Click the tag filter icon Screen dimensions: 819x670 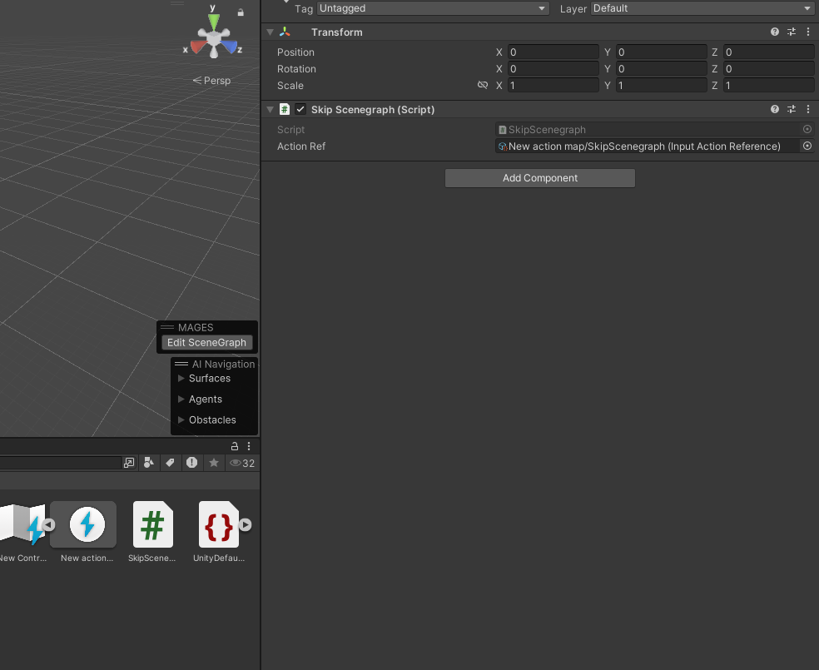[171, 463]
